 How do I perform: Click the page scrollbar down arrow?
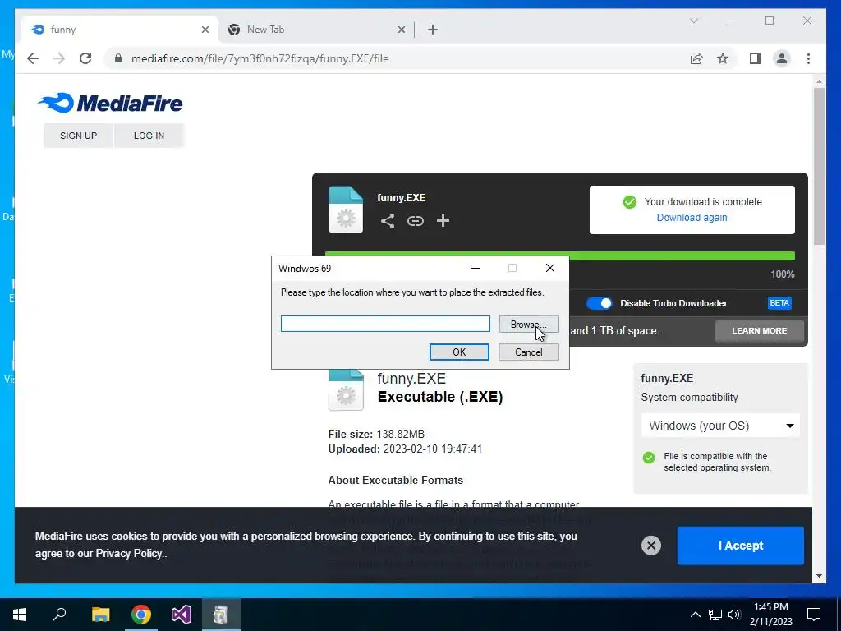pos(819,576)
